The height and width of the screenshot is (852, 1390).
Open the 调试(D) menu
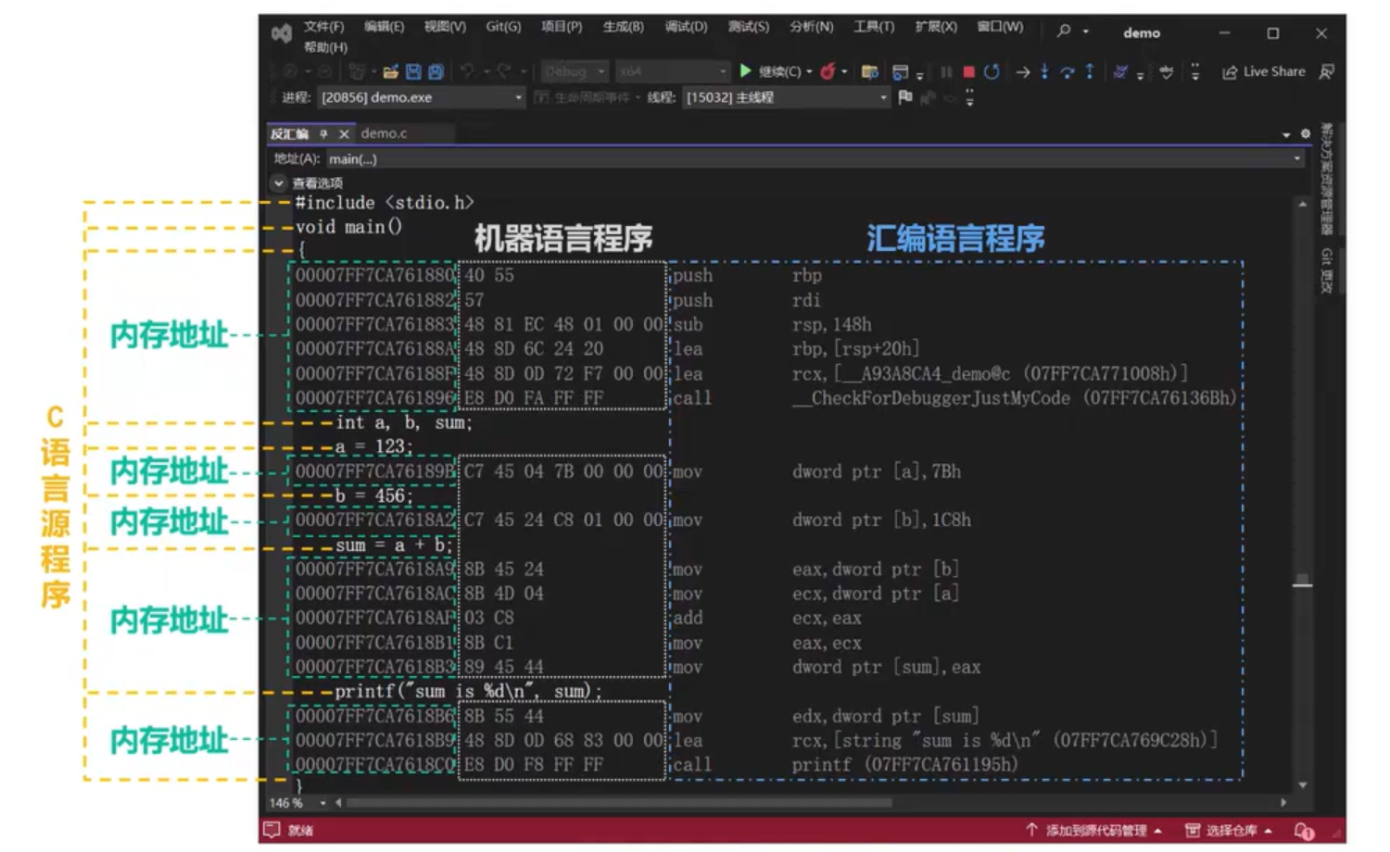click(x=686, y=27)
